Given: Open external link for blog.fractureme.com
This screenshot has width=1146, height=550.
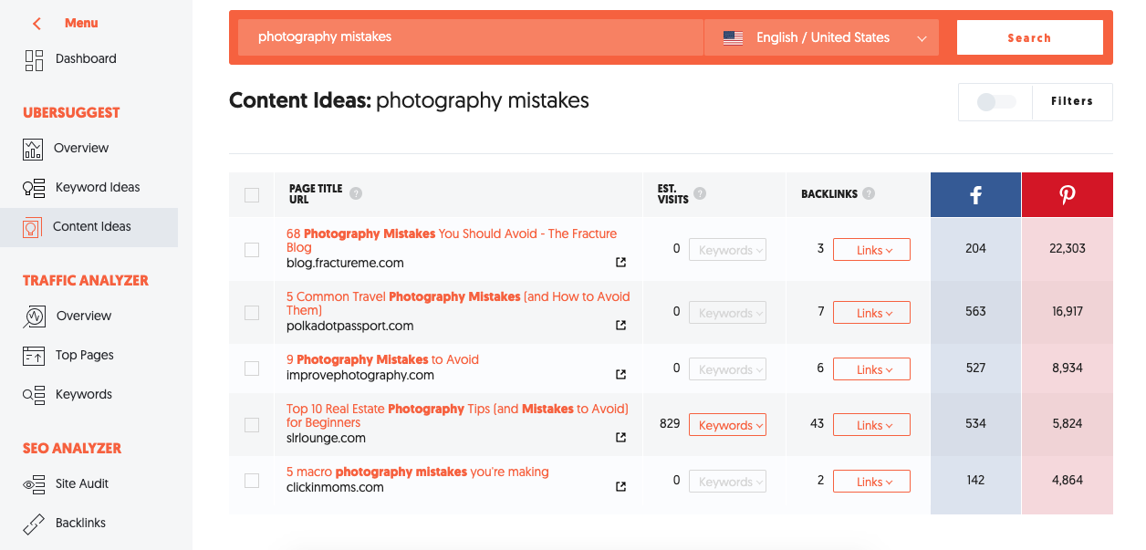Looking at the screenshot, I should pyautogui.click(x=620, y=263).
